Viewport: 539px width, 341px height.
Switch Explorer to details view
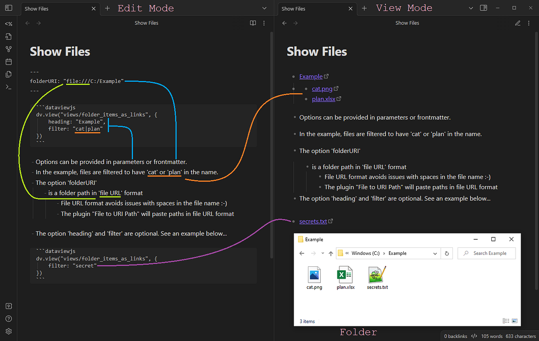[x=506, y=321]
